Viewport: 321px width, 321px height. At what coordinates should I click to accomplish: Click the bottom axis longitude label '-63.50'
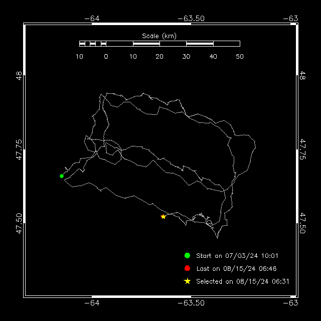191,303
